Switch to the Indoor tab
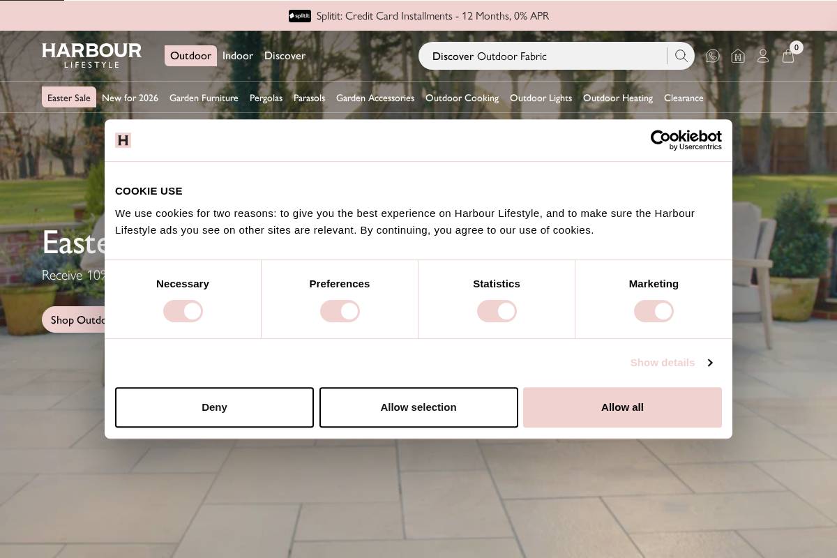The image size is (837, 558). tap(238, 55)
